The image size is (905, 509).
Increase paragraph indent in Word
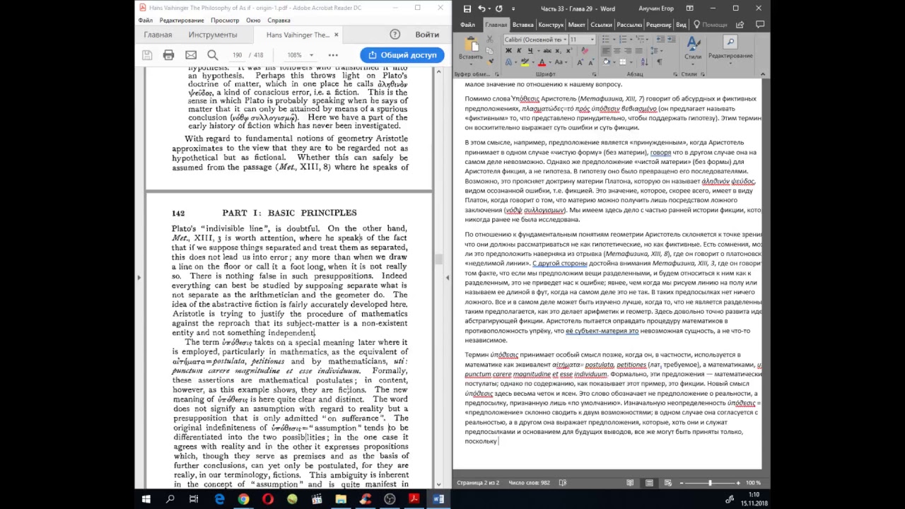[672, 39]
